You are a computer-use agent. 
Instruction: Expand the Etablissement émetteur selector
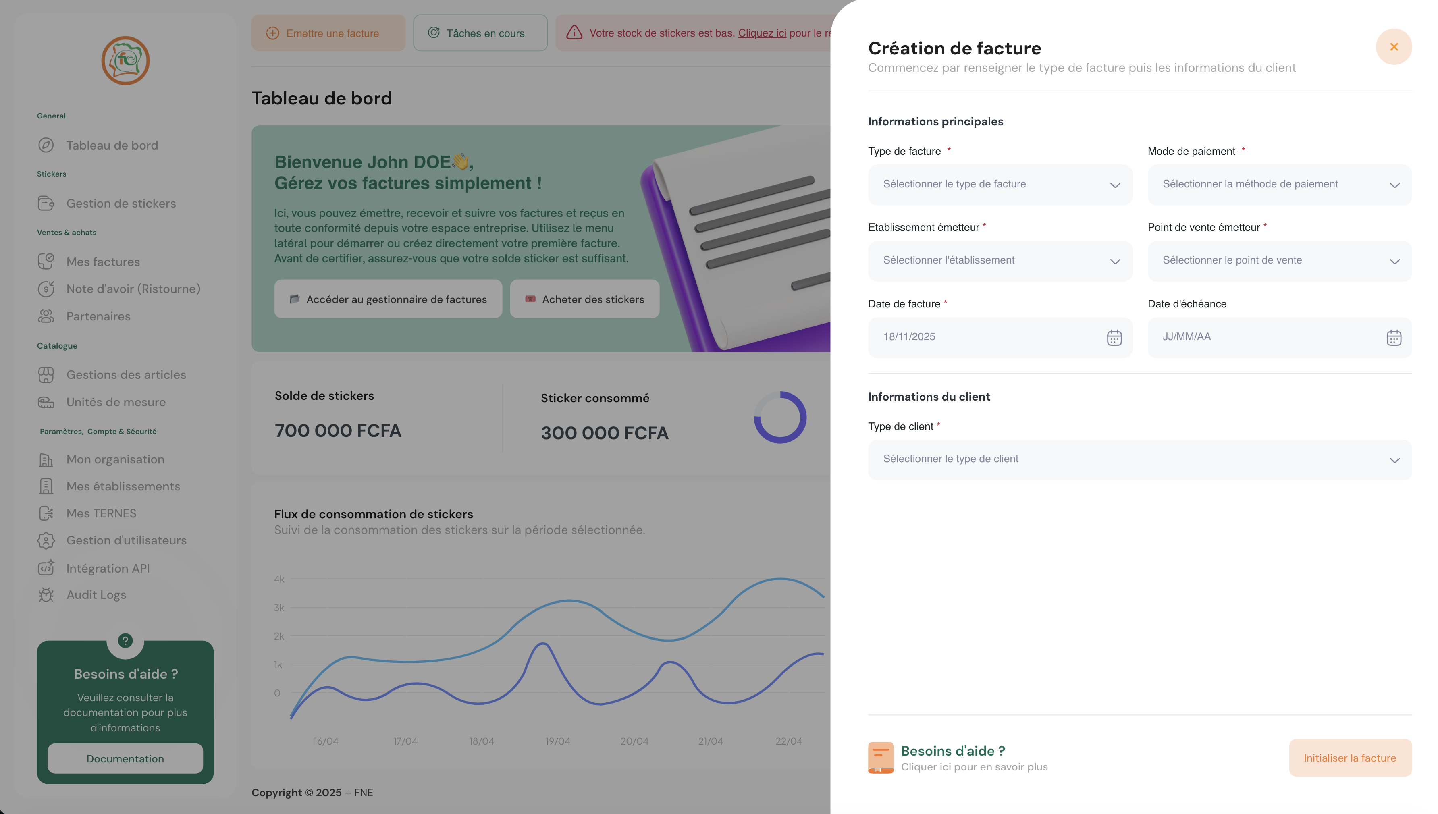click(1000, 261)
